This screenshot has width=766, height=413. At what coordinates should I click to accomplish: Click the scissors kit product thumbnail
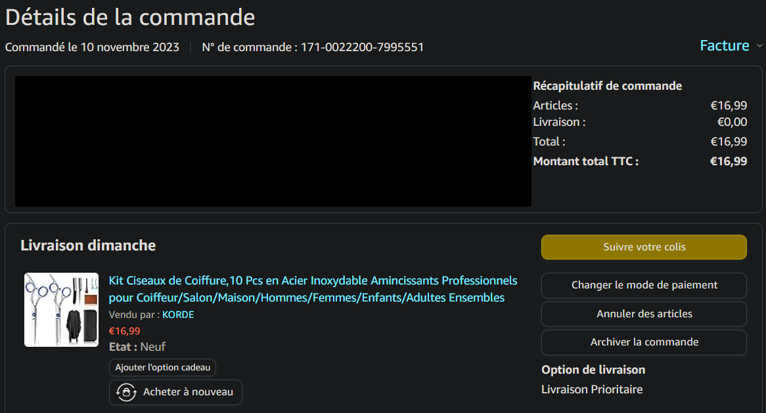pos(61,309)
